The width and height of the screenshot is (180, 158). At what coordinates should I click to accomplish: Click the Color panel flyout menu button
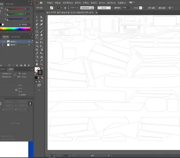31,4
